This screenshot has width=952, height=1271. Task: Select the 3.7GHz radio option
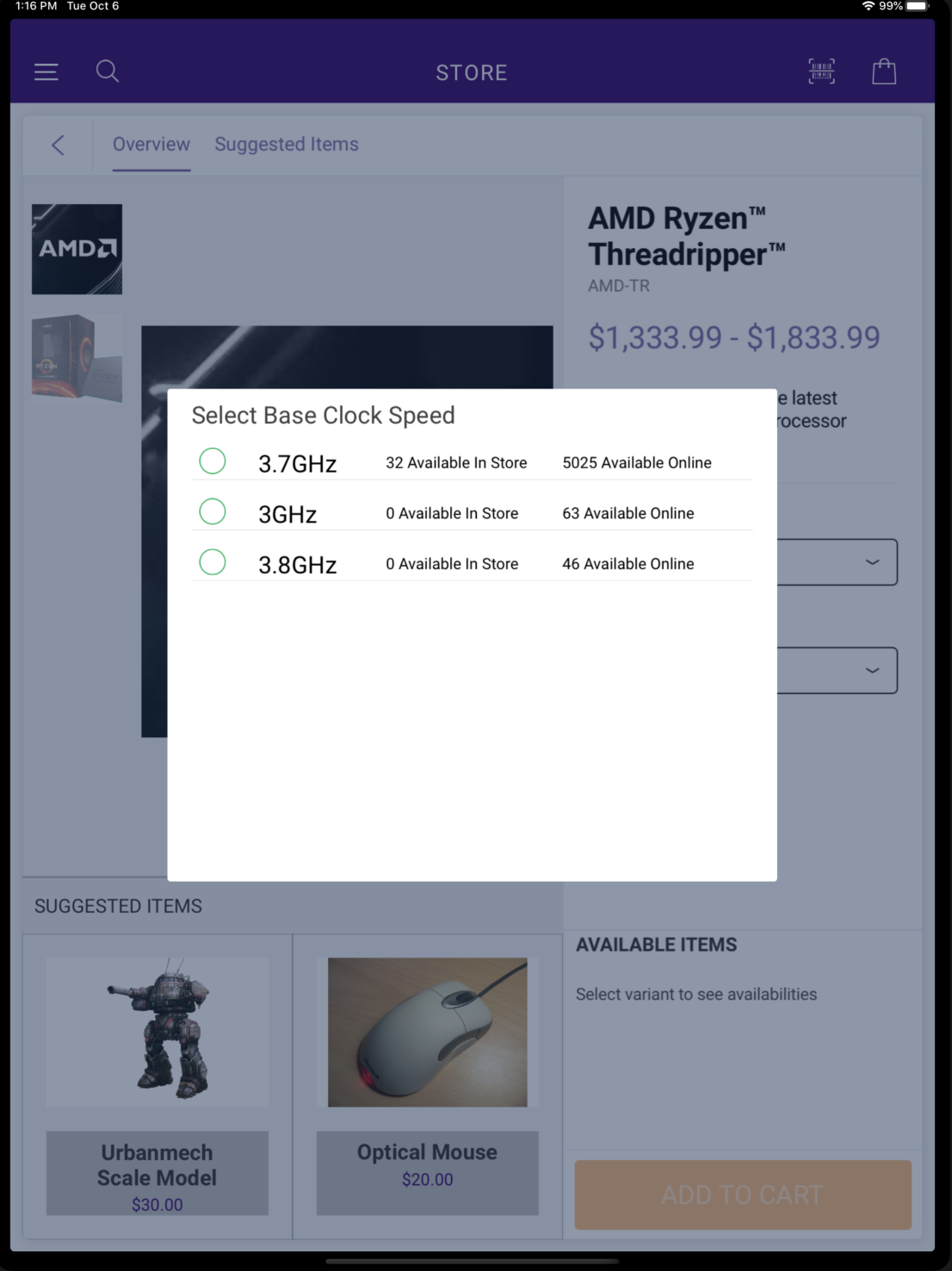tap(213, 462)
